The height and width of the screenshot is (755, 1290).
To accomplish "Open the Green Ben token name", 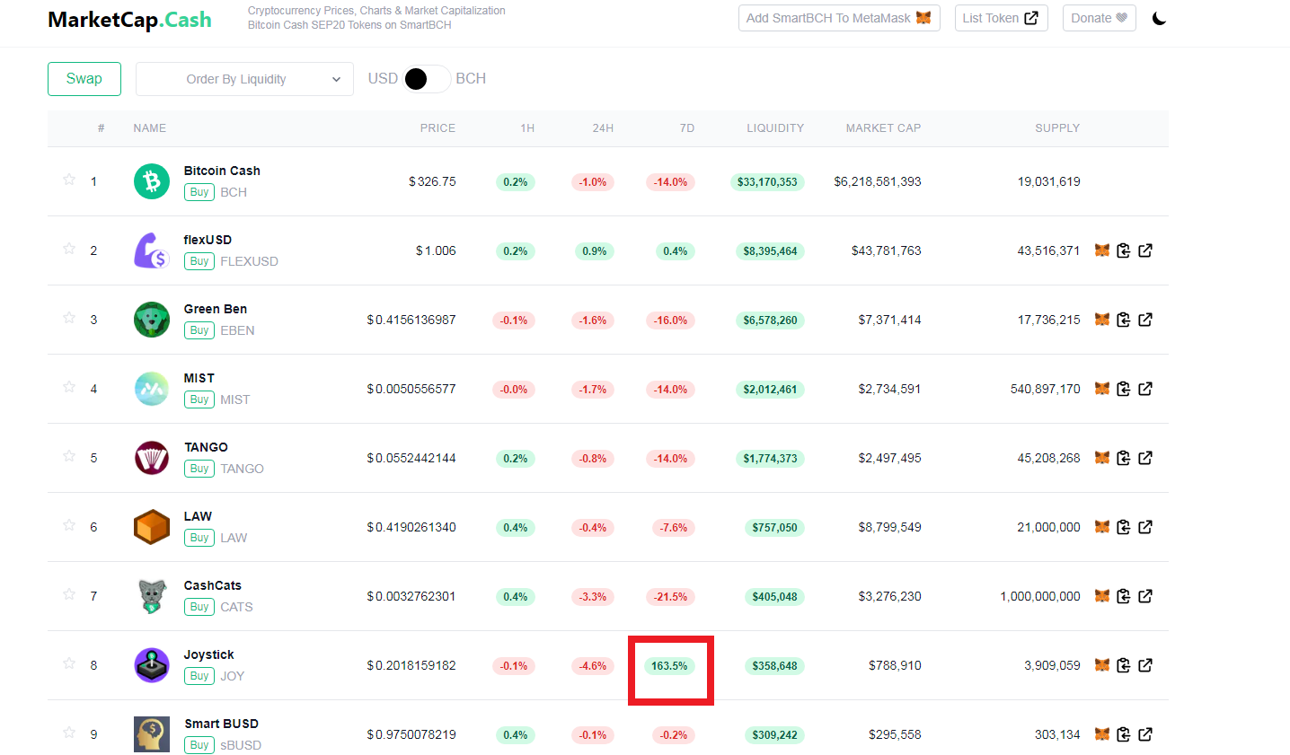I will 216,309.
